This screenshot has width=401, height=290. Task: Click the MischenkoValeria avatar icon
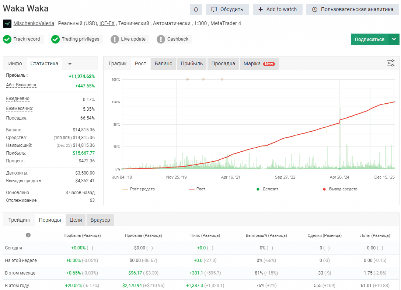(7, 24)
